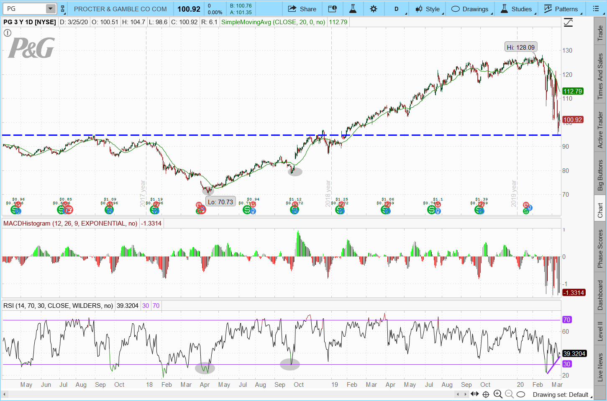Click the exclamation info icon on chart
607x401 pixels.
(8, 33)
